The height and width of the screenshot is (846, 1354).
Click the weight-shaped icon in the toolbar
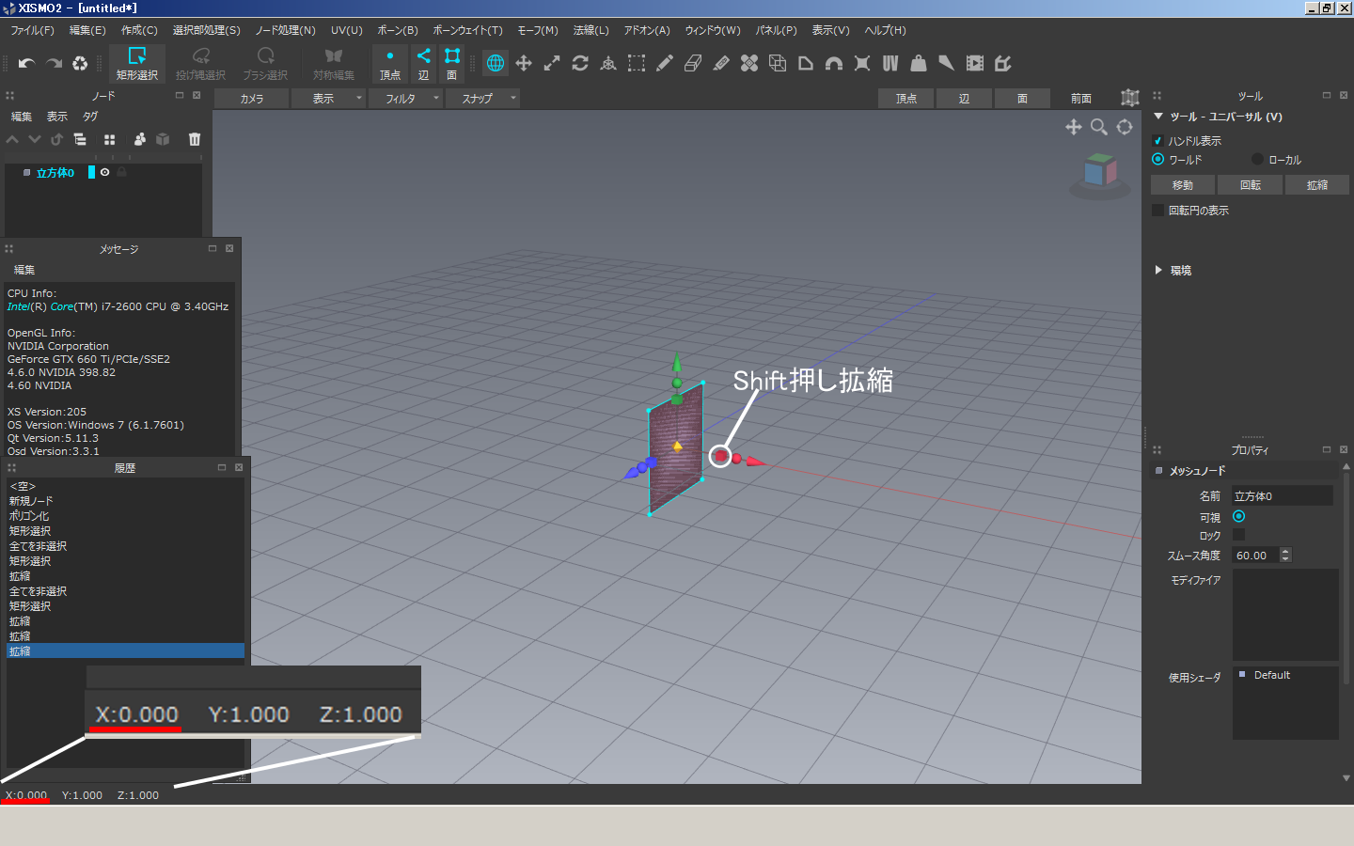[x=919, y=63]
